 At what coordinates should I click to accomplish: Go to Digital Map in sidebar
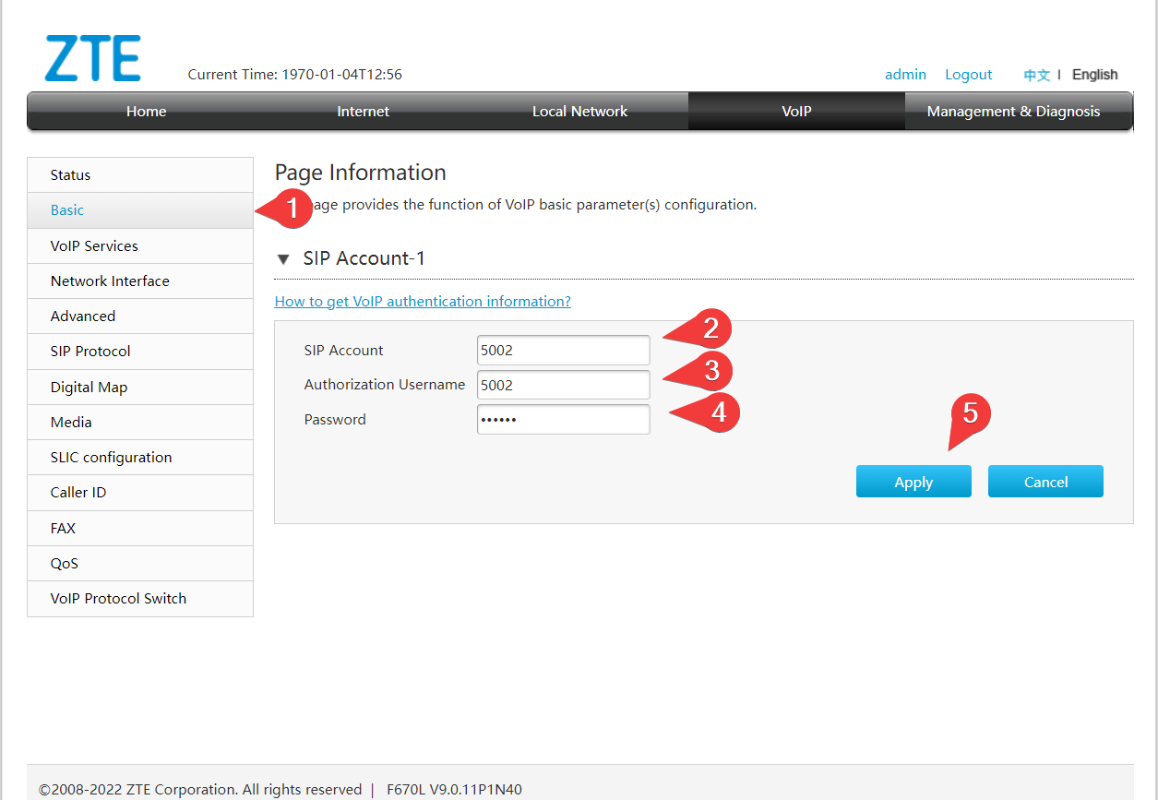89,388
